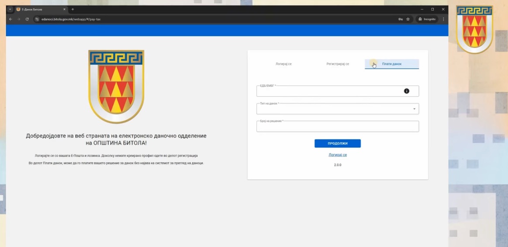
Task: Open the site information icon in address bar
Action: pyautogui.click(x=37, y=19)
